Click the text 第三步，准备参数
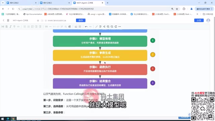The image size is (215, 121). (x=53, y=113)
